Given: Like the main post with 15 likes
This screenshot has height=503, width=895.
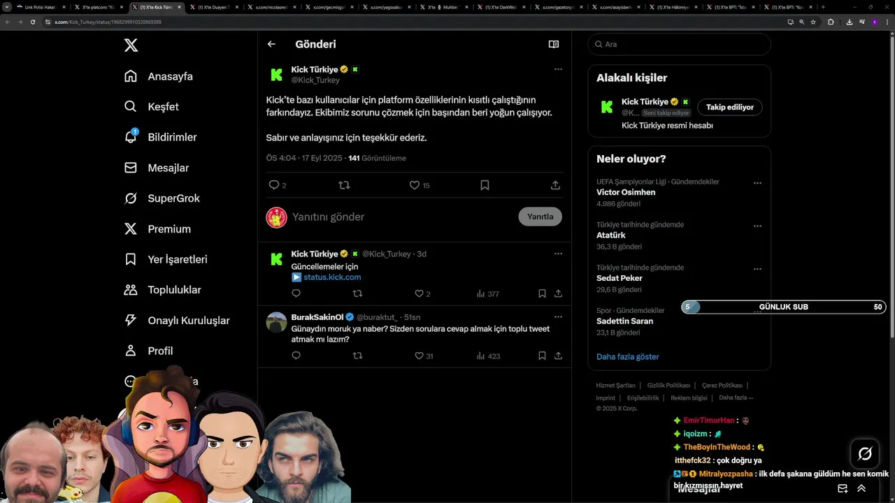Looking at the screenshot, I should [x=415, y=185].
